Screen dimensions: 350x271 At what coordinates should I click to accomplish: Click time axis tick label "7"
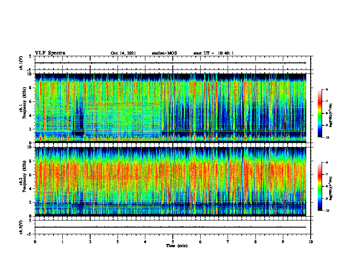[228, 242]
